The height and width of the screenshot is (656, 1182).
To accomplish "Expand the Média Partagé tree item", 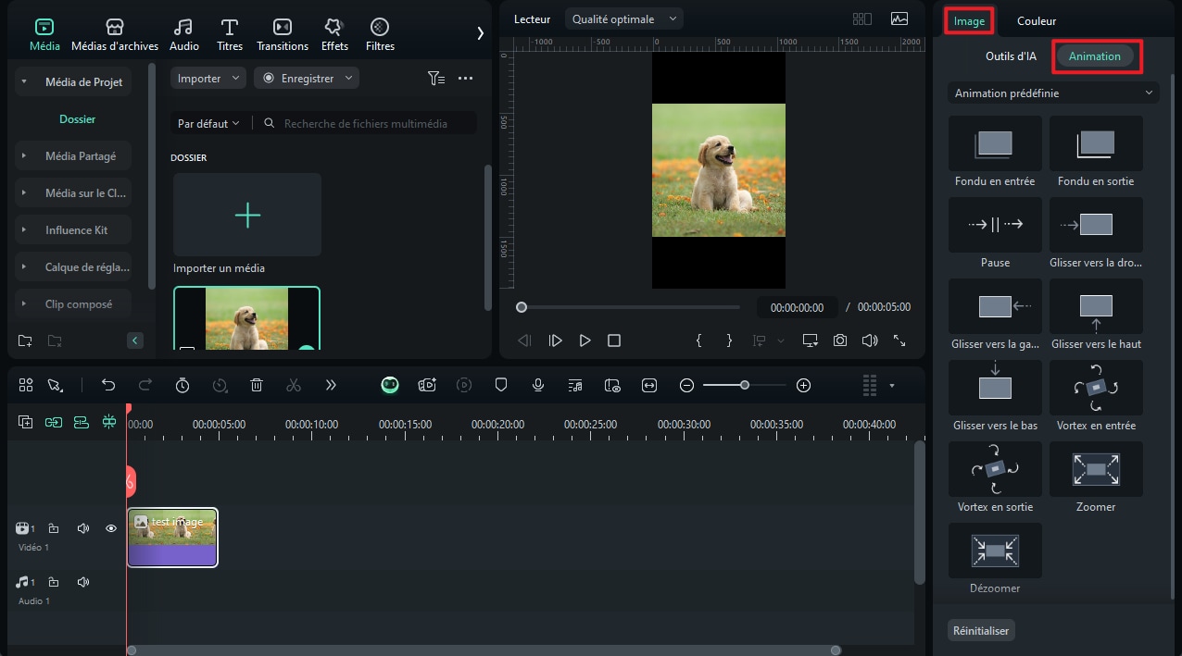I will point(24,156).
